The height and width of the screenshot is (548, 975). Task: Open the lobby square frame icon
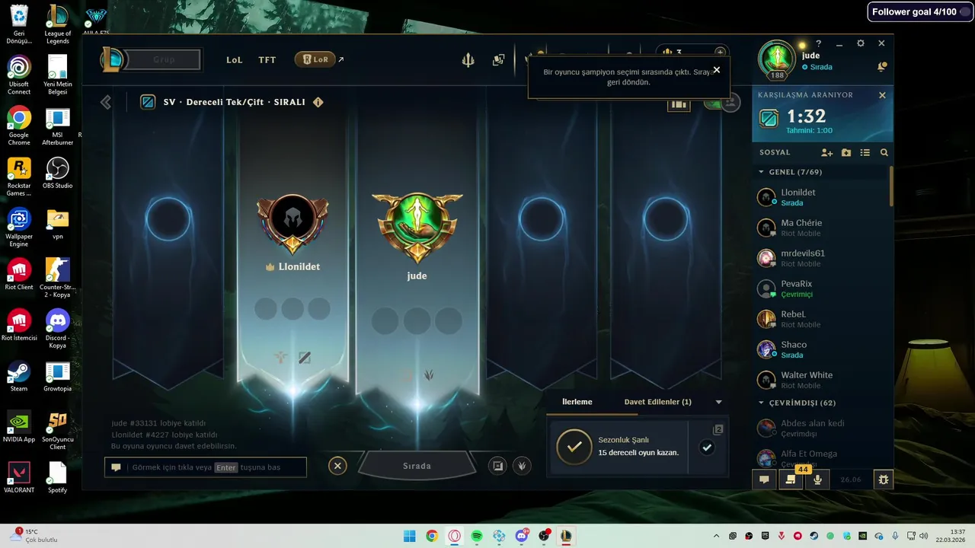tap(498, 466)
